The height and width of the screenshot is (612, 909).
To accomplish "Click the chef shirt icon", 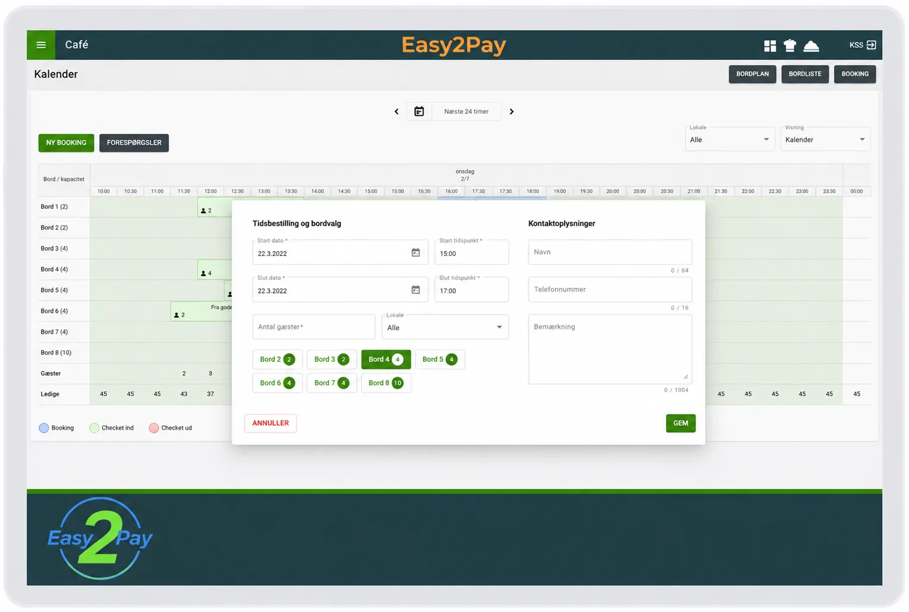I will tap(790, 45).
